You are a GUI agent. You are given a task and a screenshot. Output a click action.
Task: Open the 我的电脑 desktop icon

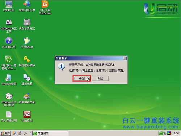click(9, 6)
